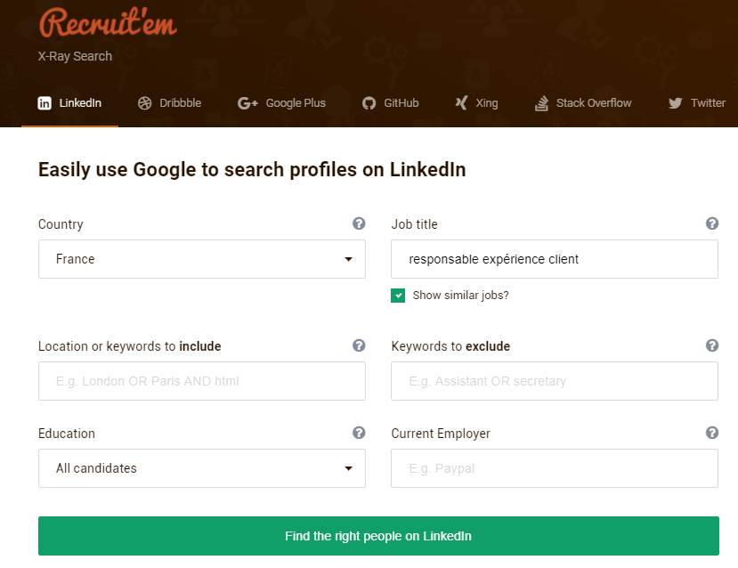Switch to the GitHub tab
This screenshot has height=568, width=738.
(391, 103)
